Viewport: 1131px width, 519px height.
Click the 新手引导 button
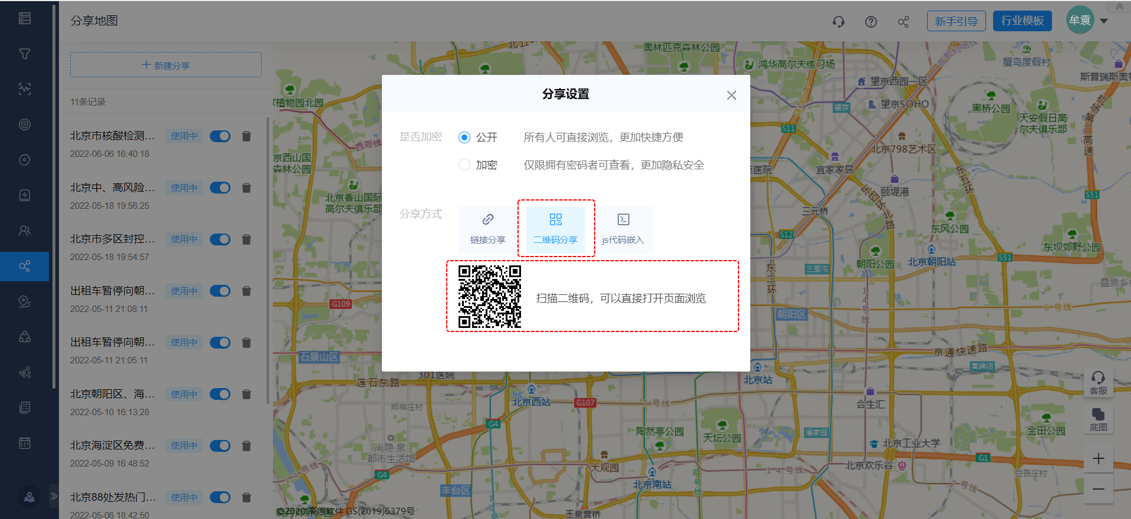tap(956, 21)
